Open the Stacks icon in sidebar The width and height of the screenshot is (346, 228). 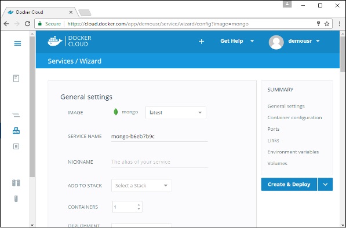(16, 115)
